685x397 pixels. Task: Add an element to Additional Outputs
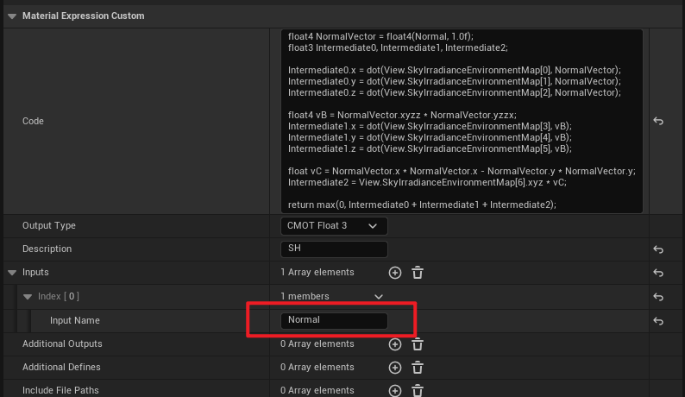coord(395,343)
